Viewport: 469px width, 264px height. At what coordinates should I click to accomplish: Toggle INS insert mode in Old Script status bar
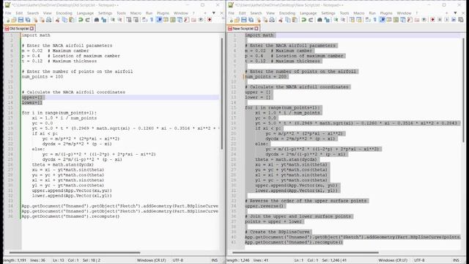215,260
